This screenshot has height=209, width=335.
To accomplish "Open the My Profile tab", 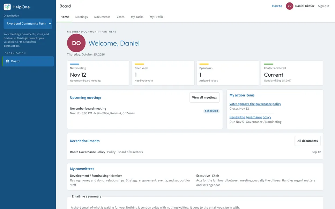I will click(157, 17).
